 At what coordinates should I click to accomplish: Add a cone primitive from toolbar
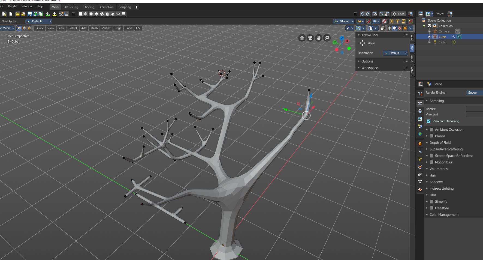tap(113, 14)
